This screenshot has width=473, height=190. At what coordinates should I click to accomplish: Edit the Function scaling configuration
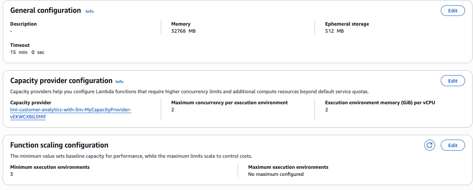coord(453,145)
